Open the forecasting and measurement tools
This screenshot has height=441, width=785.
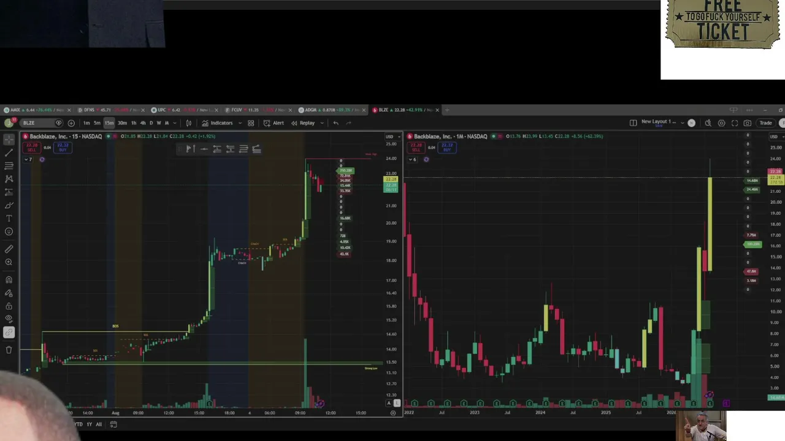(9, 192)
